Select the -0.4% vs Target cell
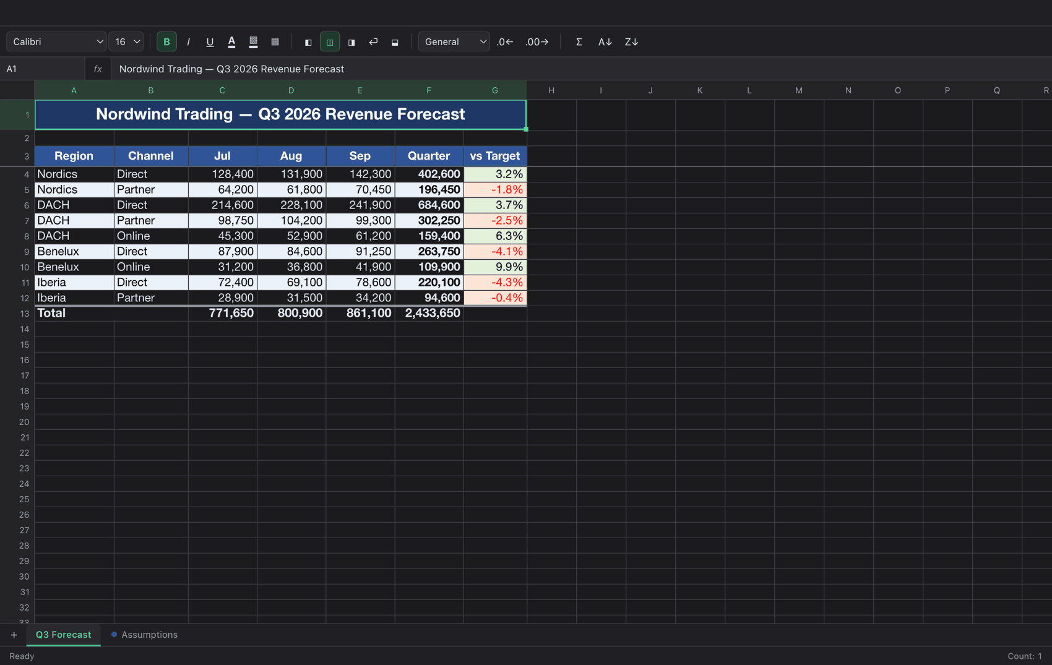 pyautogui.click(x=495, y=298)
